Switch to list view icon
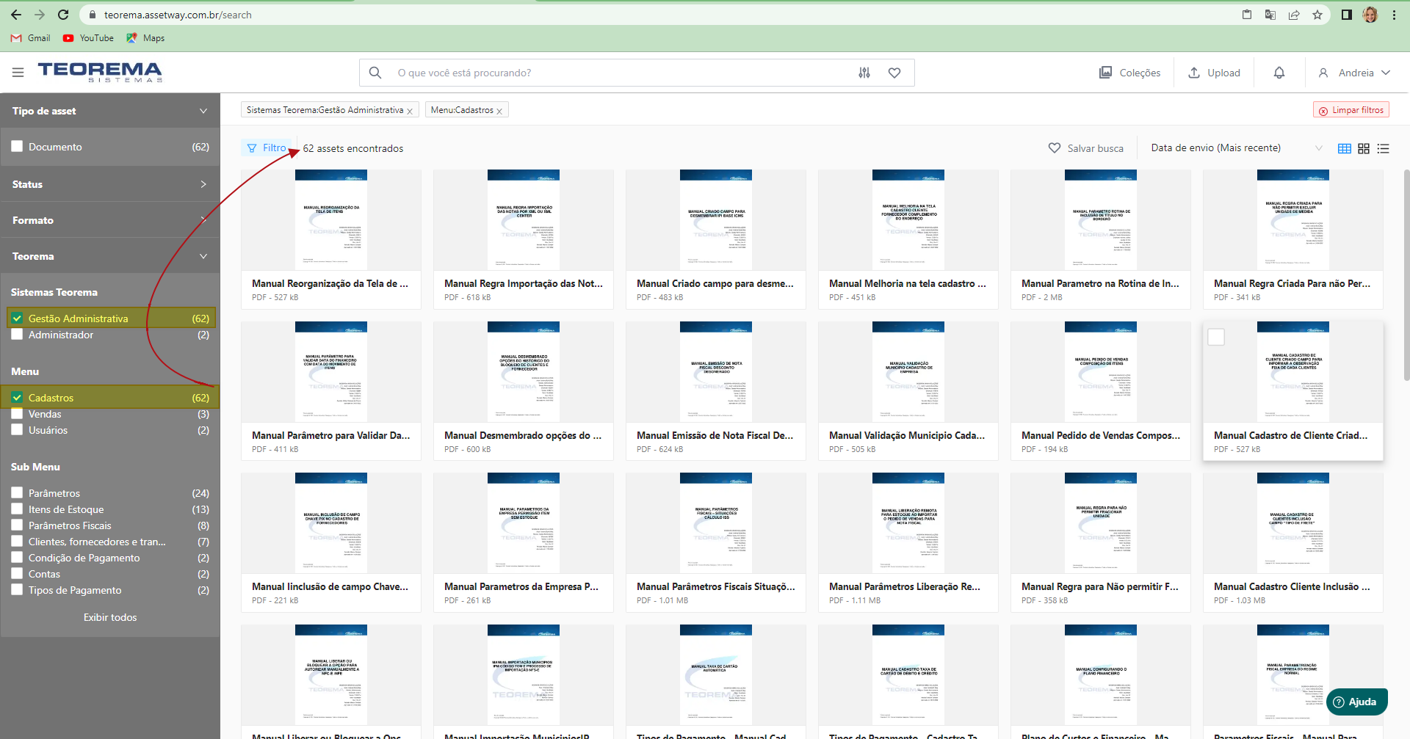 1384,148
